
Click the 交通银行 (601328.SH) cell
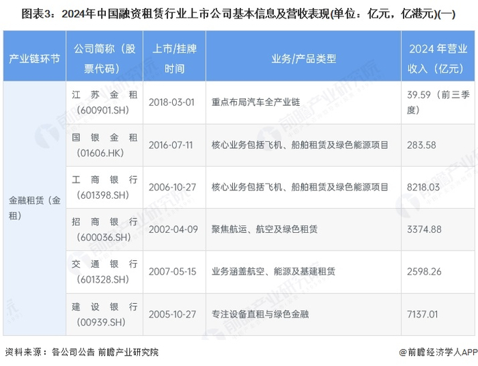click(104, 272)
